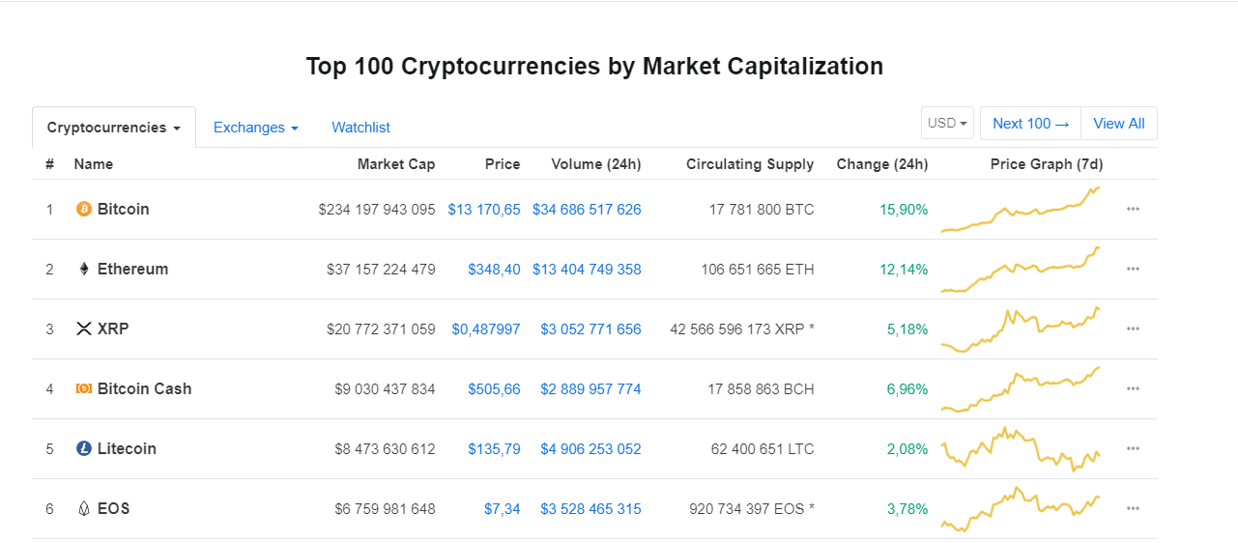
Task: Open Bitcoin's $13 170,65 price link
Action: point(484,209)
